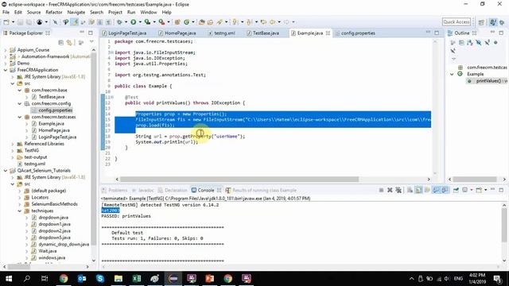Viewport: 509px width, 286px height.
Task: Click the Windows Start button
Action: (x=9, y=279)
